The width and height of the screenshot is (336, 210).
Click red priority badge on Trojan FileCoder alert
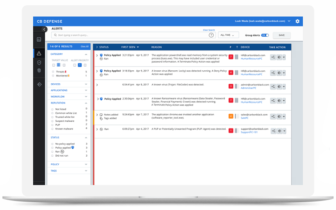pos(231,86)
